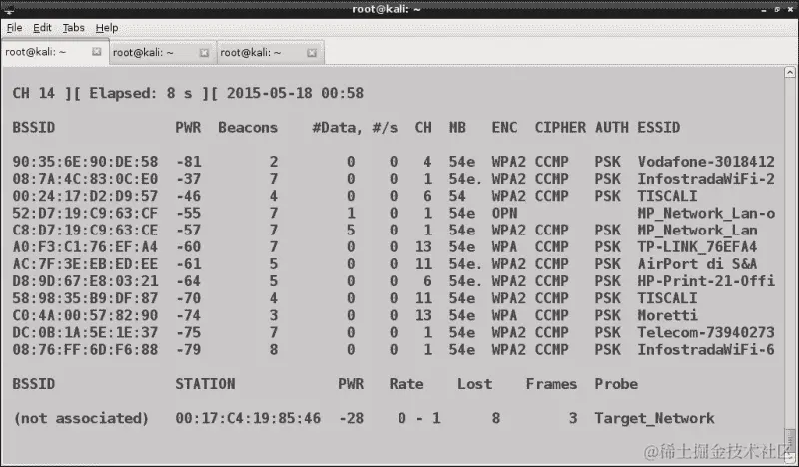Viewport: 799px width, 467px height.
Task: Click the Probe column header
Action: click(x=616, y=384)
